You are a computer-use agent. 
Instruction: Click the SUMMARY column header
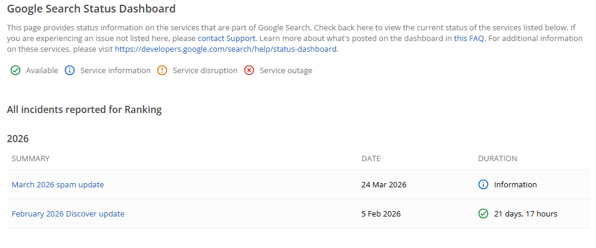(x=30, y=159)
